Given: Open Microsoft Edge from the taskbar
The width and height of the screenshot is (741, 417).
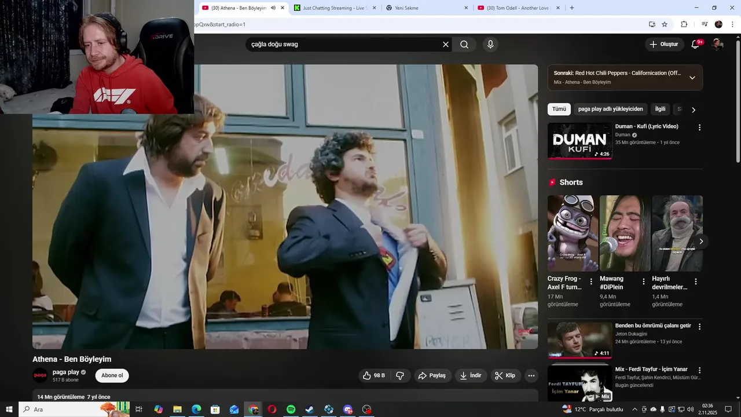Looking at the screenshot, I should click(196, 409).
